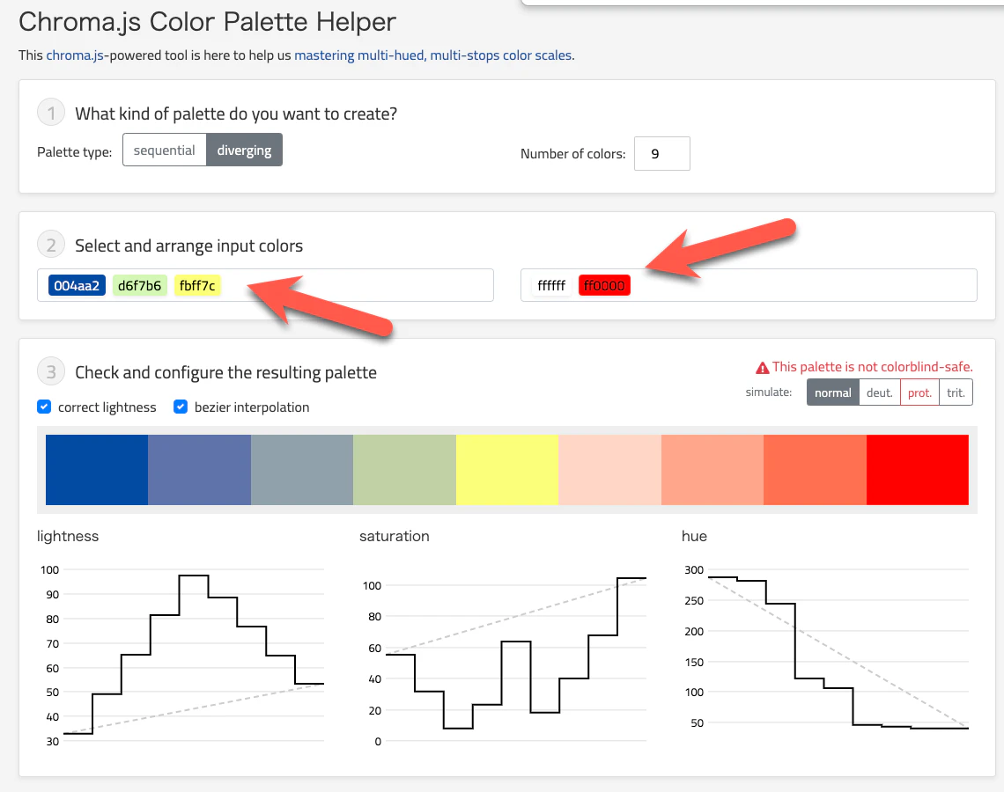Viewport: 1004px width, 792px height.
Task: Click the pure red palette swatch
Action: (x=918, y=470)
